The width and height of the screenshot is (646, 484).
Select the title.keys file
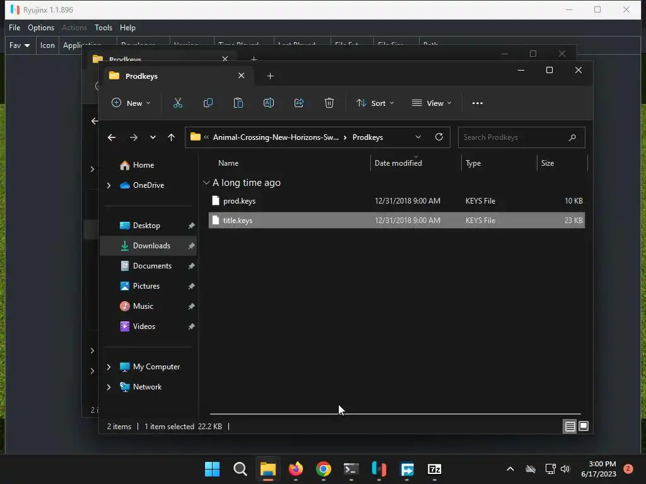396,220
